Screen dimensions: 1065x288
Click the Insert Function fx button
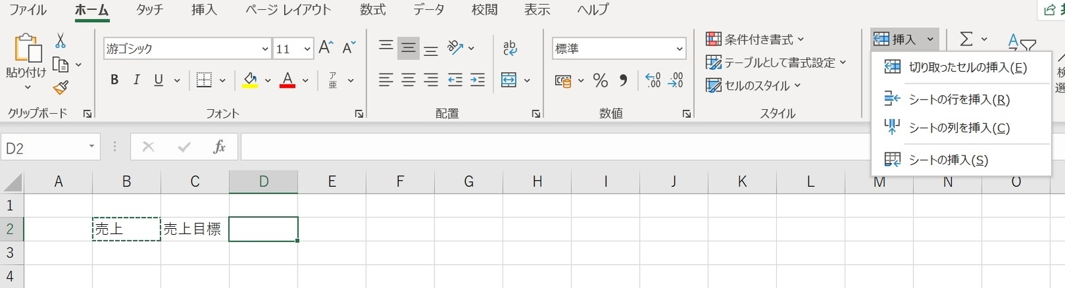click(219, 147)
